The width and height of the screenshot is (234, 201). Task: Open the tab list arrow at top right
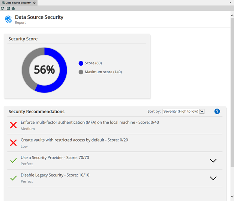coord(231,3)
